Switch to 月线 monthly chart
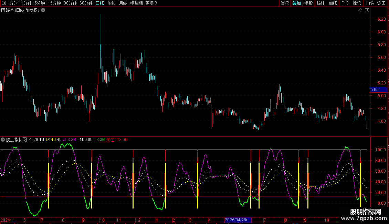389x224 pixels. pyautogui.click(x=123, y=3)
